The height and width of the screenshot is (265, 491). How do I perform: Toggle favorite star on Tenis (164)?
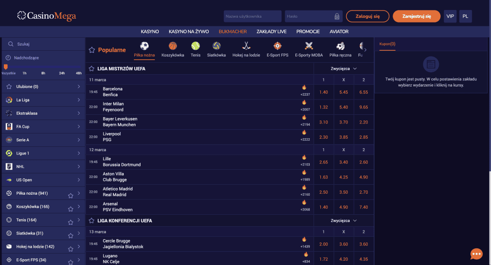(70, 222)
